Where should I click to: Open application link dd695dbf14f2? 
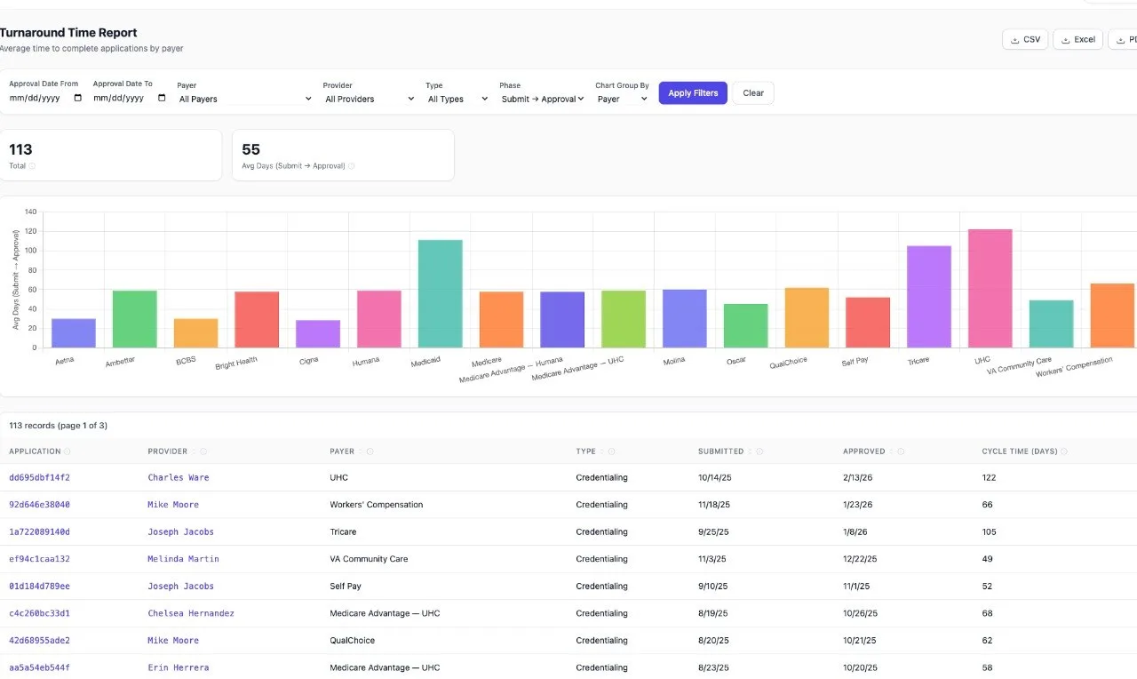[39, 477]
